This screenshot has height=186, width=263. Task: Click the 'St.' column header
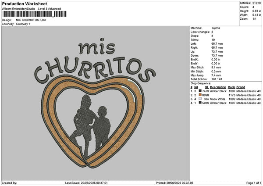coord(207,87)
